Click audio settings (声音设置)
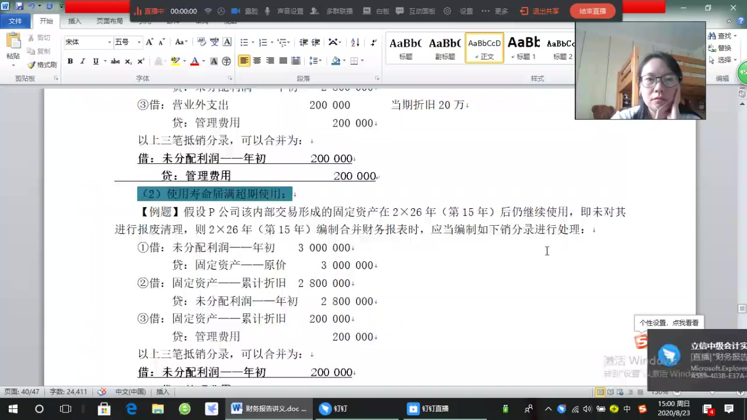The height and width of the screenshot is (420, 747). tap(284, 11)
